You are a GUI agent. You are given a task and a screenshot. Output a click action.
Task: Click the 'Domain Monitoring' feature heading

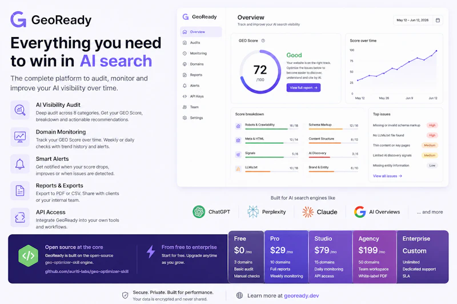[61, 132]
